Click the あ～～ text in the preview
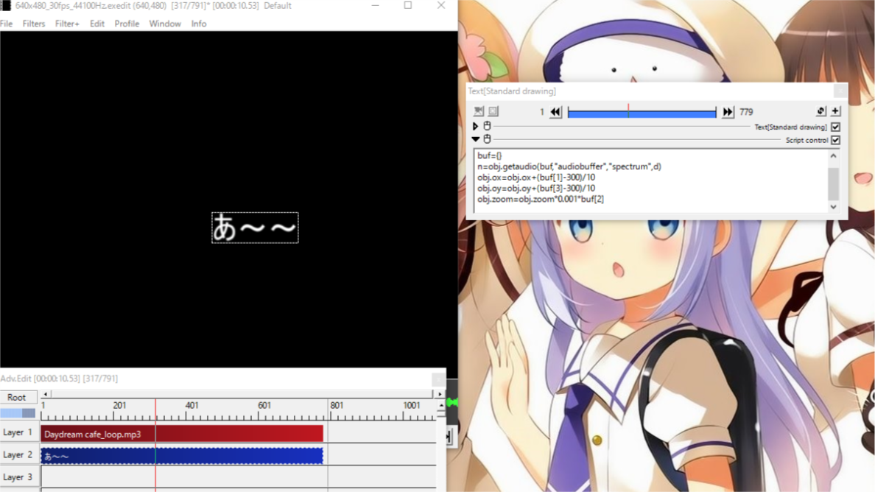The image size is (875, 492). pos(255,228)
